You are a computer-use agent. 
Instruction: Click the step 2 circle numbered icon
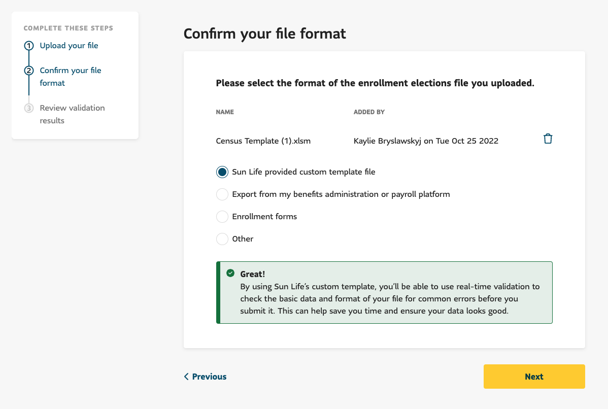click(x=29, y=70)
